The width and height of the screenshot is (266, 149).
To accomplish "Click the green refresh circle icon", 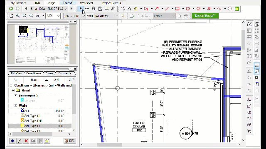I will (11, 8).
